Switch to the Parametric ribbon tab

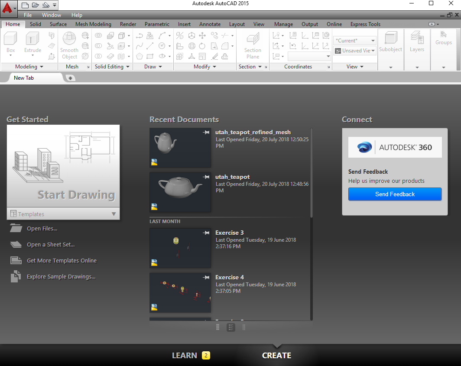[x=157, y=24]
